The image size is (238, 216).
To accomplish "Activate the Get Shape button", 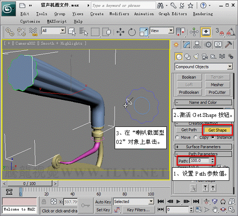I will click(x=217, y=130).
